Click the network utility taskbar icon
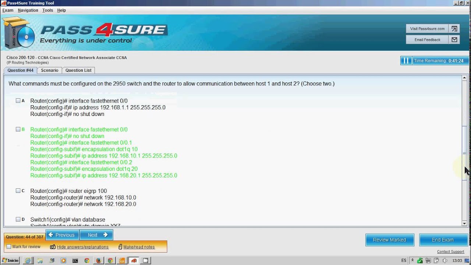Screen dimensions: 471x265 coord(52,261)
